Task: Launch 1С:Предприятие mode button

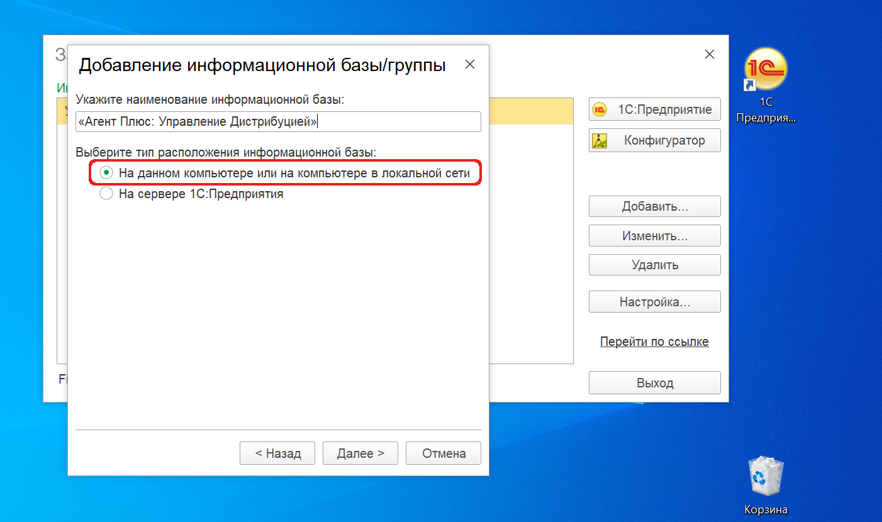Action: 655,109
